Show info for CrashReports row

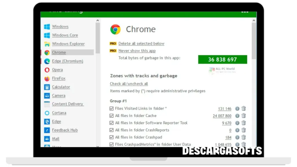coord(237,130)
